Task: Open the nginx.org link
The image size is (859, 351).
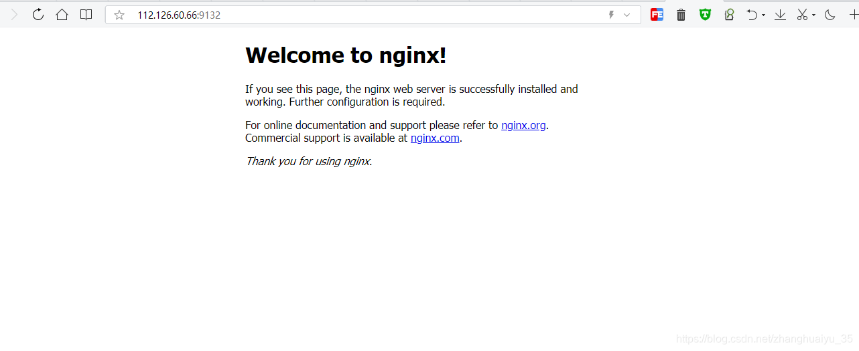Action: pyautogui.click(x=523, y=125)
